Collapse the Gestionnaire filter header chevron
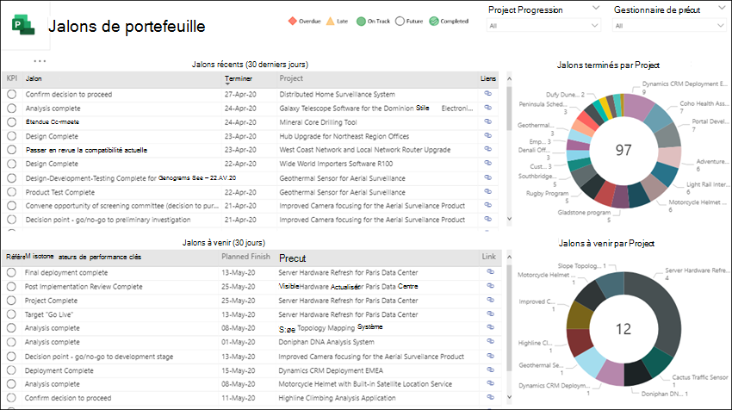The width and height of the screenshot is (732, 410). point(722,8)
